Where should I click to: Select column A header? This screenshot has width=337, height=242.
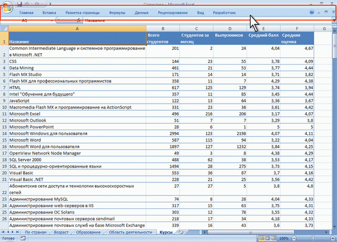coord(77,29)
